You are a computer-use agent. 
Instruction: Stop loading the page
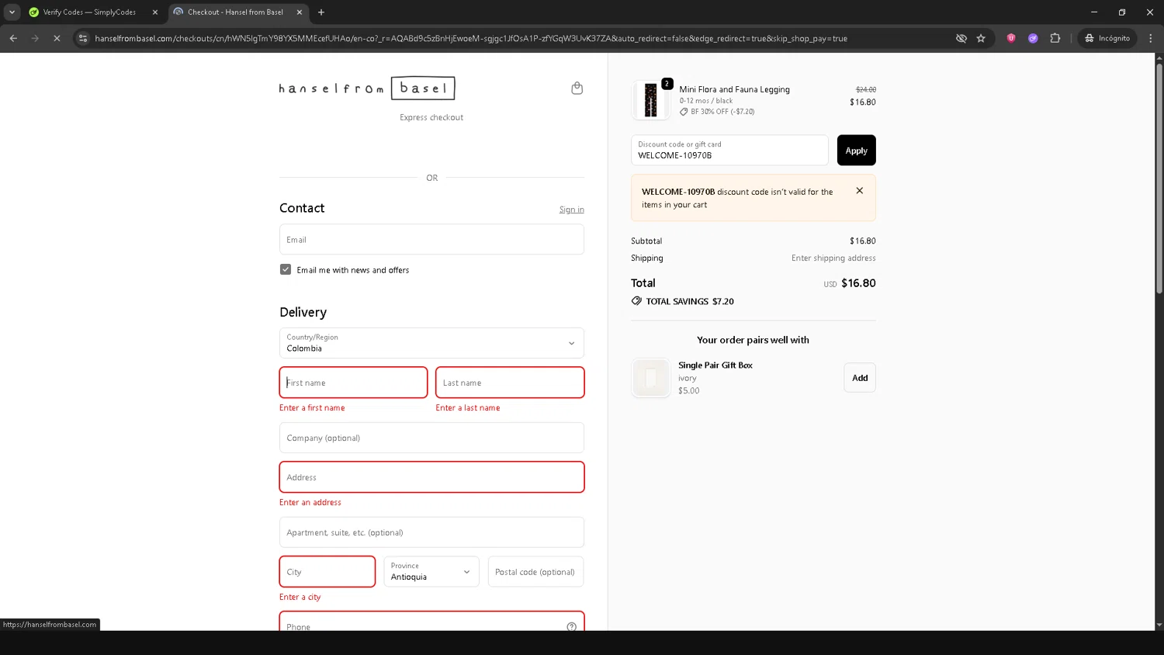coord(57,38)
